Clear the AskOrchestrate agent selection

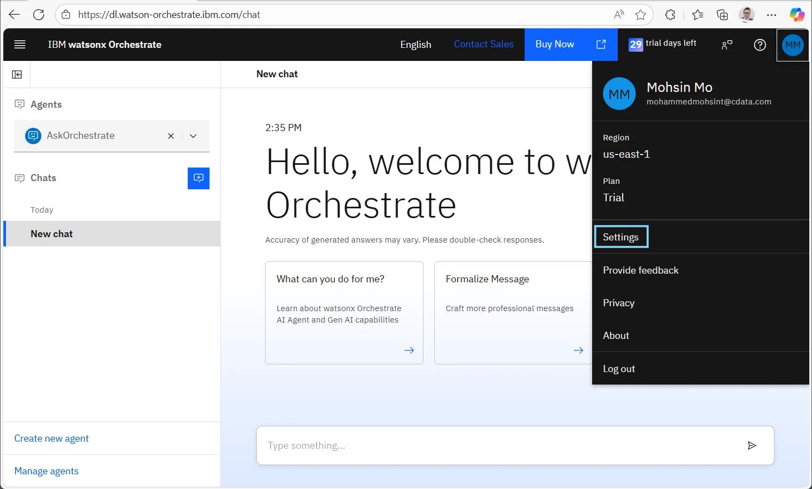(x=171, y=136)
